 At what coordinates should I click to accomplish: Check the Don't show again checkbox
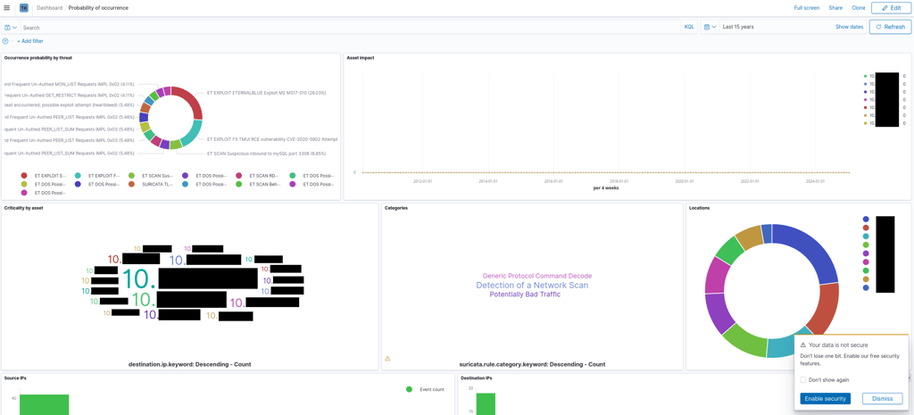(x=803, y=379)
